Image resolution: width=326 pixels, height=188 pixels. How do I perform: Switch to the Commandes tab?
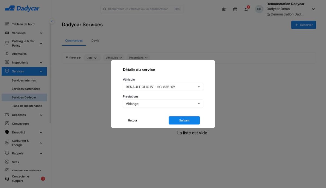[74, 40]
